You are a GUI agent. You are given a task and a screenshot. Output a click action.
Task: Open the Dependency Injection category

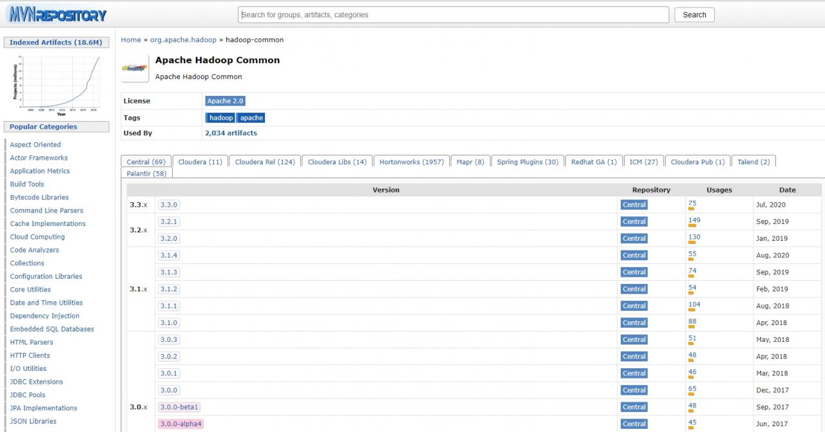44,316
